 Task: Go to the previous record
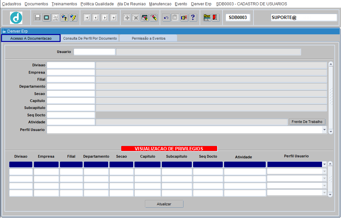[x=96, y=17]
